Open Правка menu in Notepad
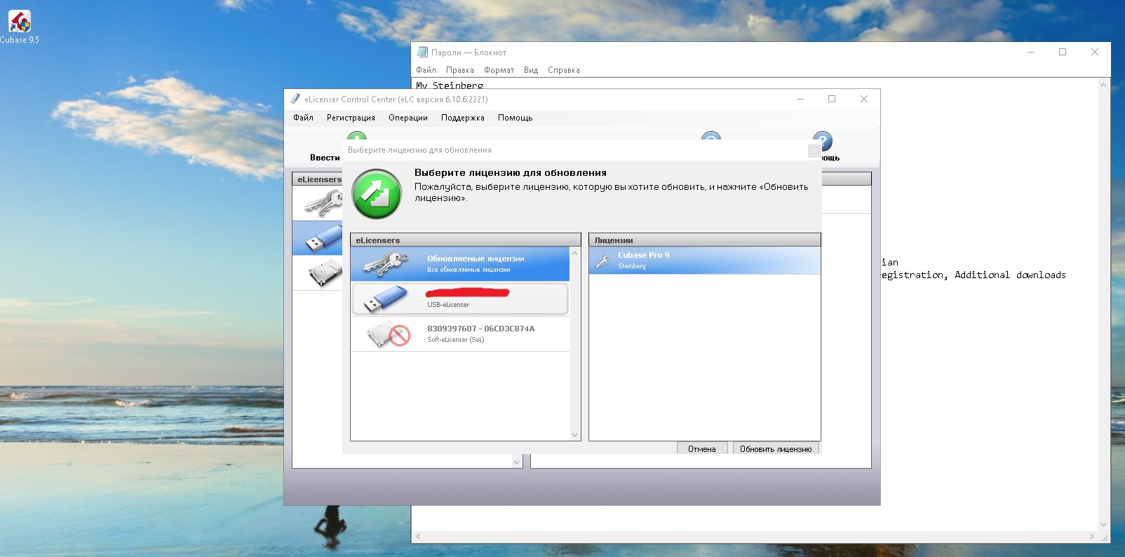 (x=460, y=70)
